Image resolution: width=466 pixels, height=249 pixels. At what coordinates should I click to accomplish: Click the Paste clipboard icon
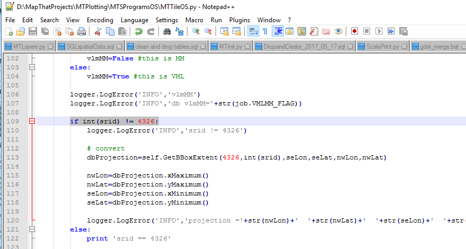click(122, 31)
